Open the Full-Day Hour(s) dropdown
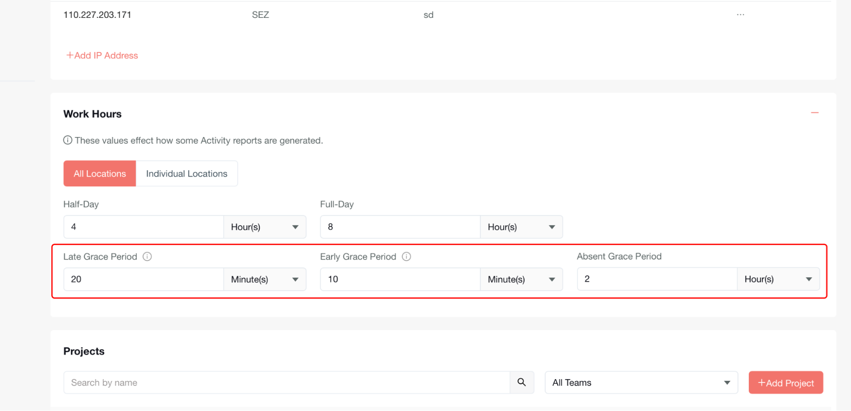This screenshot has width=851, height=411. [x=521, y=227]
